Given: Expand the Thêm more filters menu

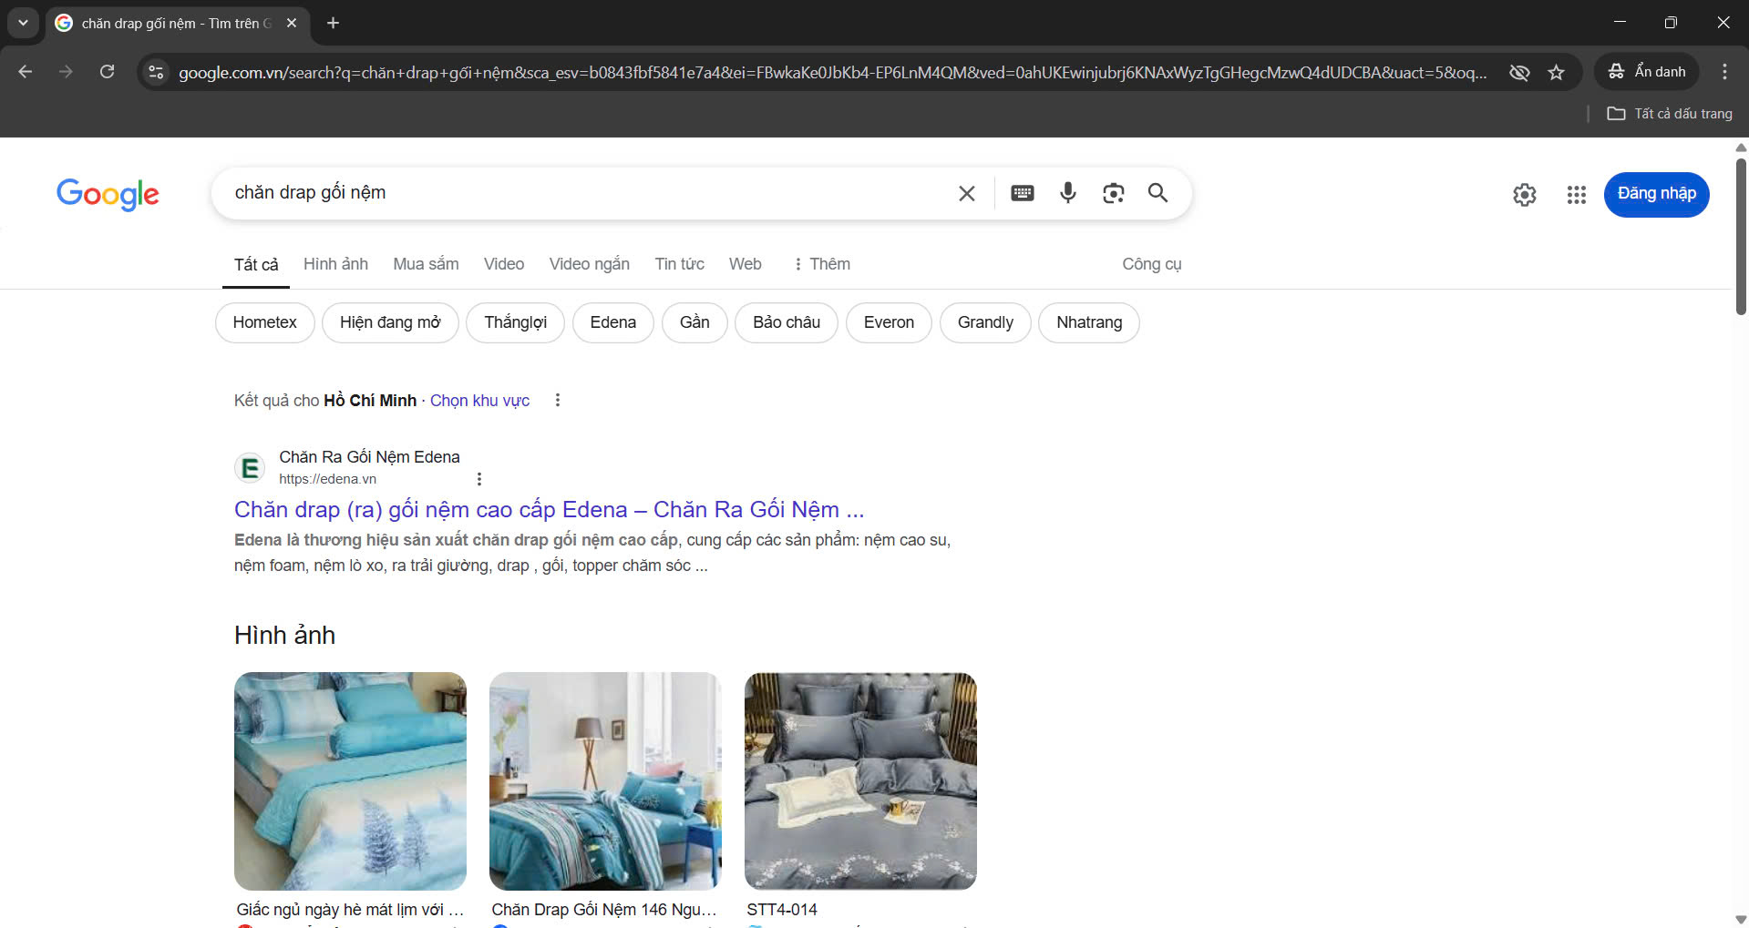Looking at the screenshot, I should coord(821,264).
